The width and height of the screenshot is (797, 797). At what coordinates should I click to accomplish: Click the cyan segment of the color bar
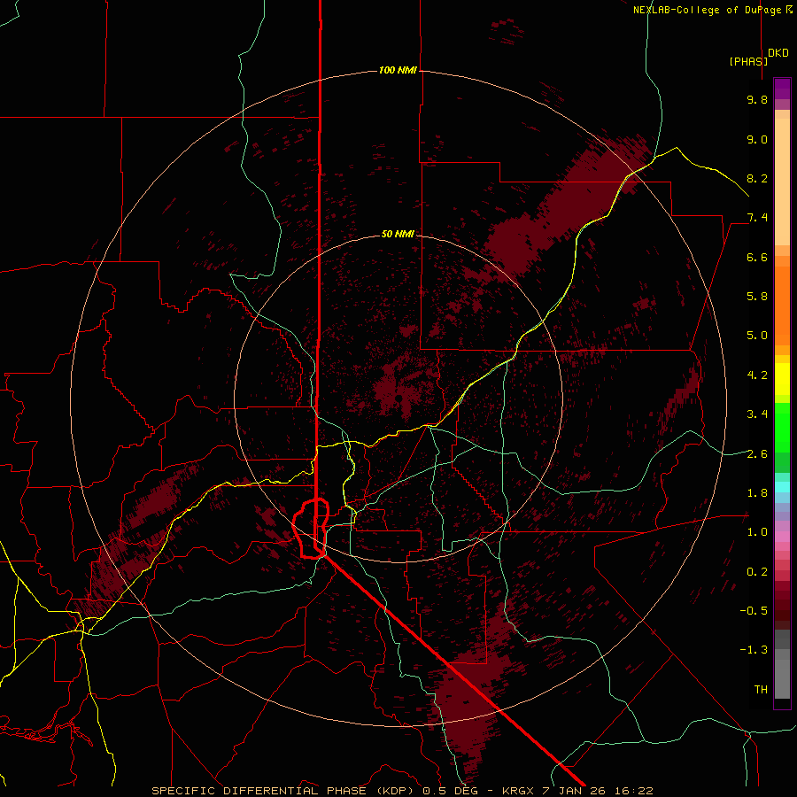pos(782,487)
